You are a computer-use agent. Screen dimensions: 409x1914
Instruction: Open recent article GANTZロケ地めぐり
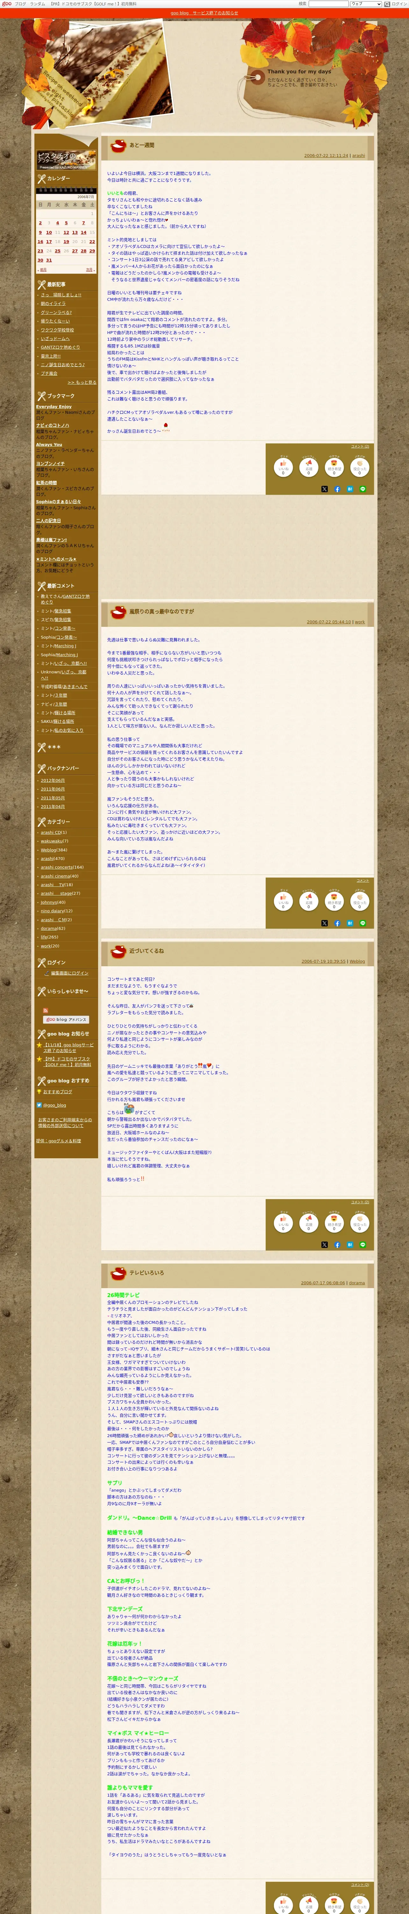click(x=60, y=347)
